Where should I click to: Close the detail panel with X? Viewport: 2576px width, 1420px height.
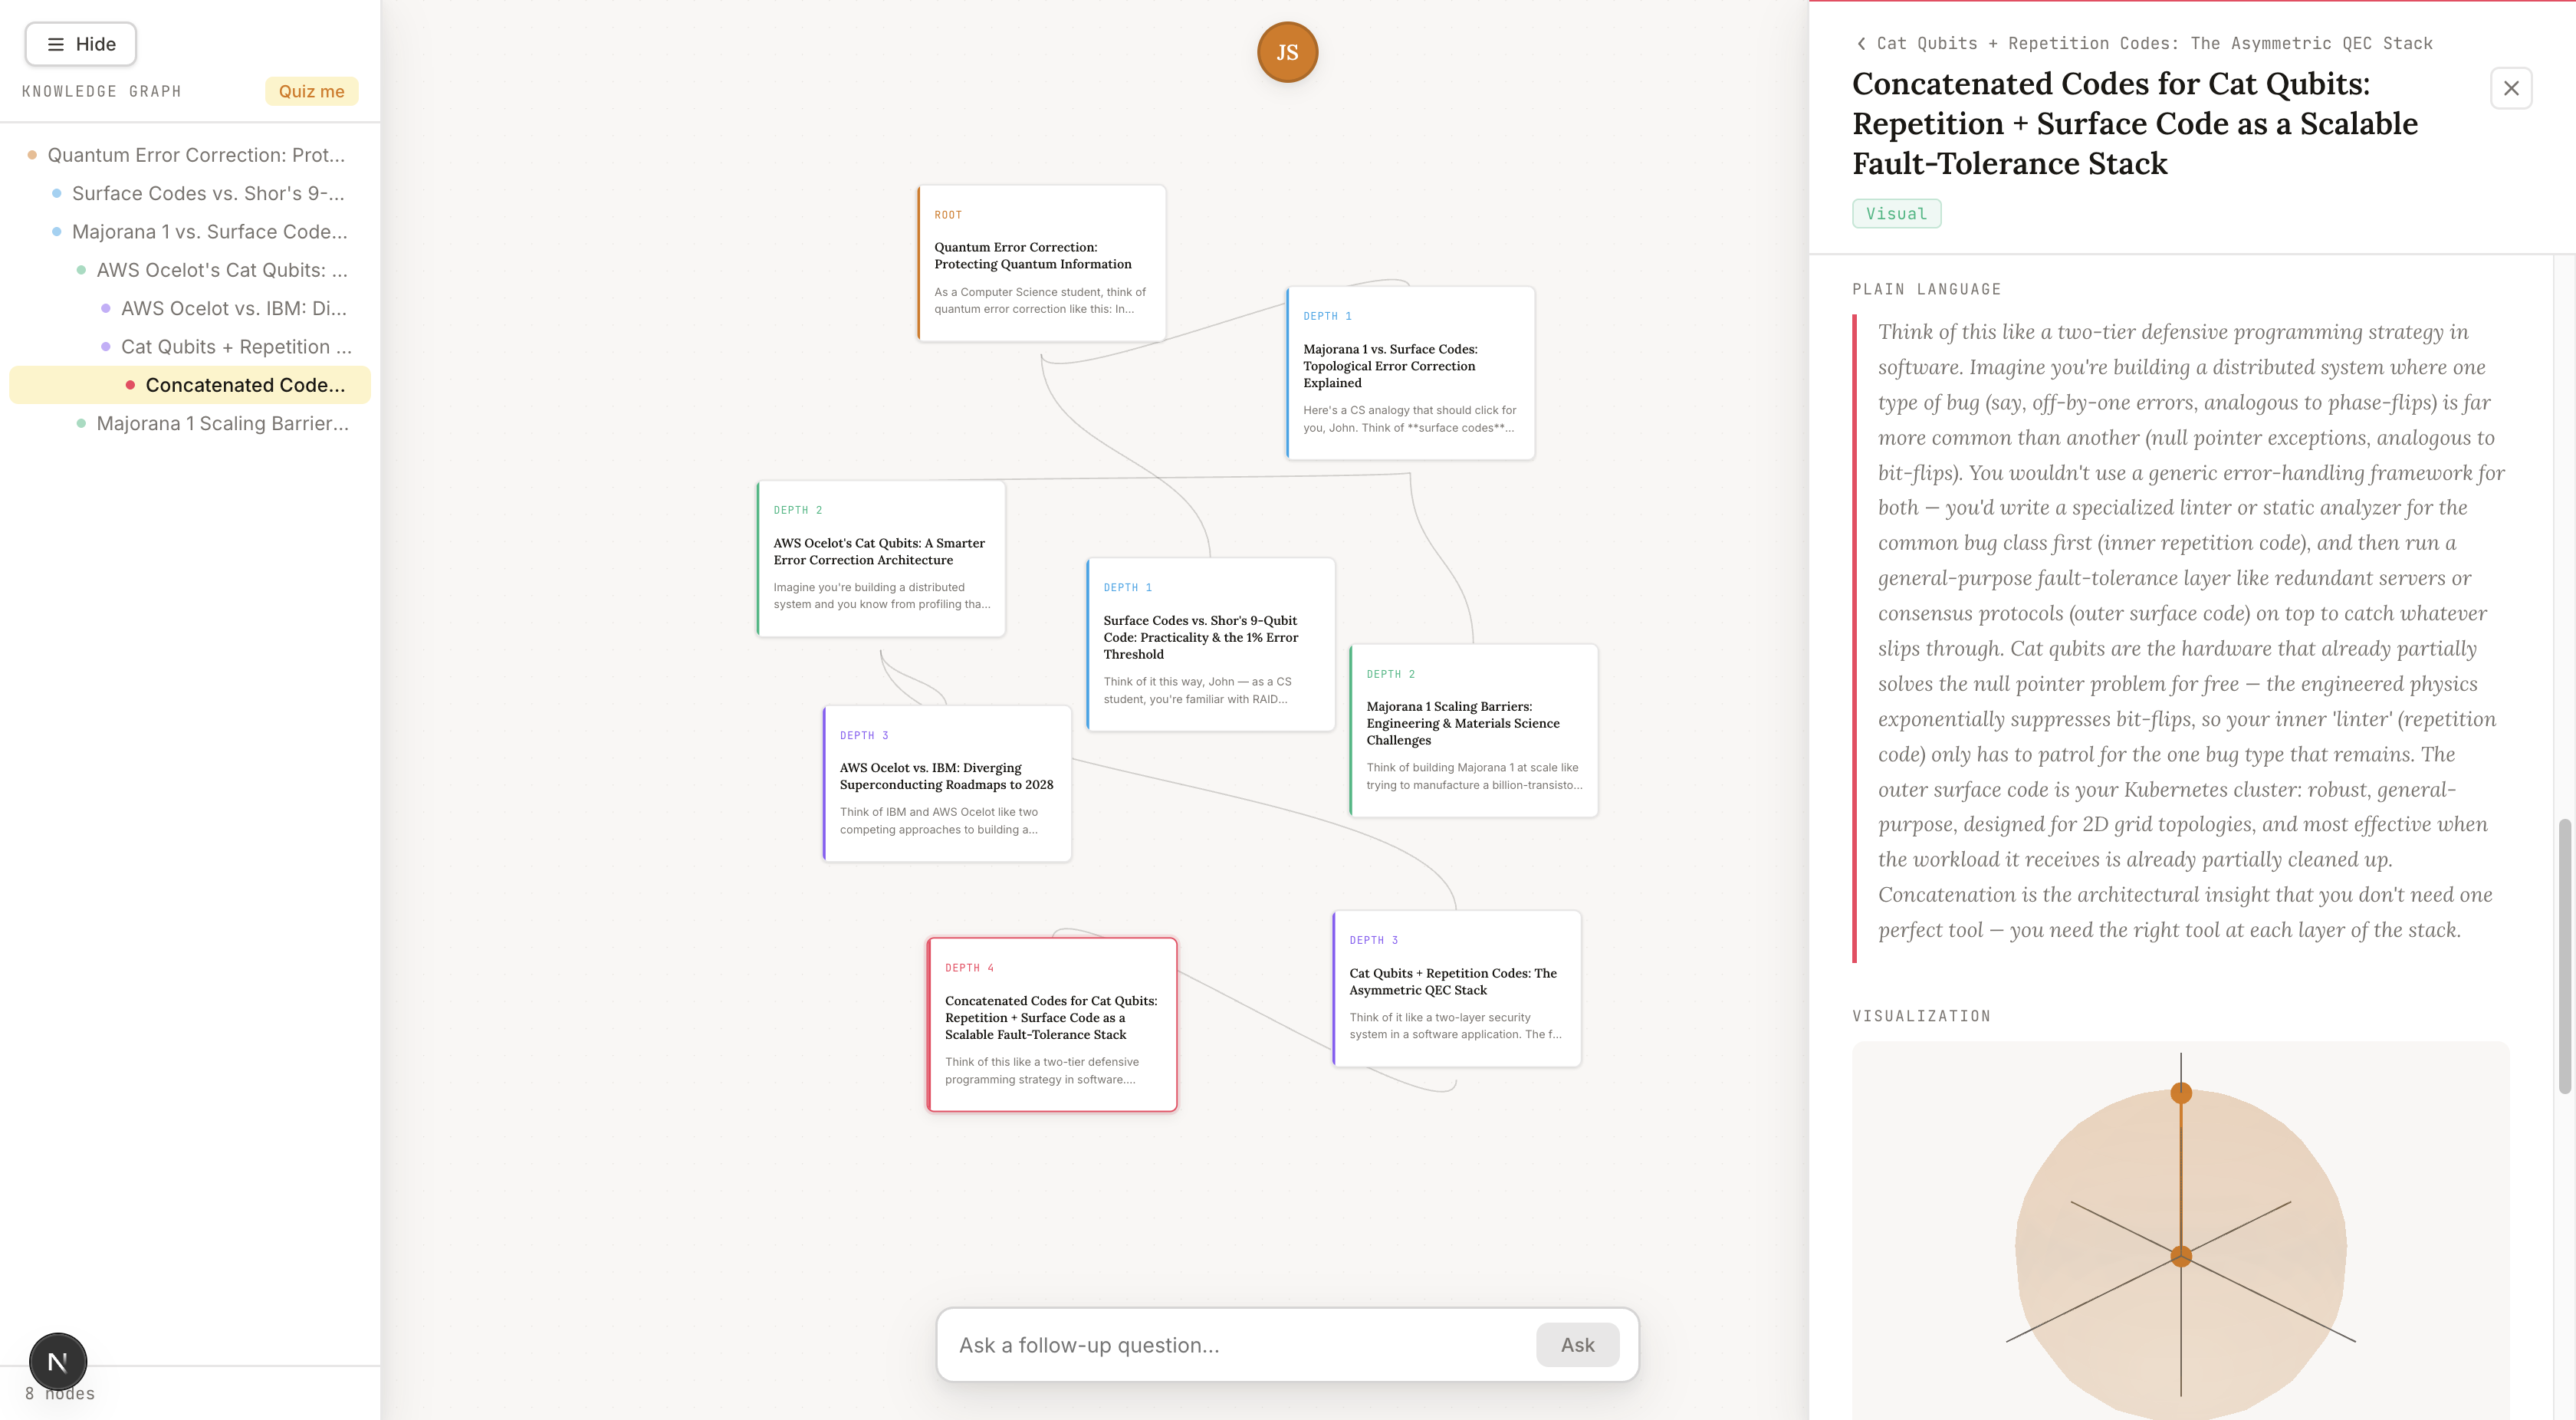tap(2510, 88)
